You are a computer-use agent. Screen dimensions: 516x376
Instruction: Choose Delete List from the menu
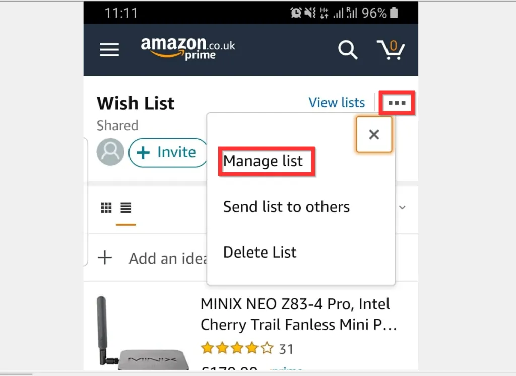pyautogui.click(x=260, y=252)
